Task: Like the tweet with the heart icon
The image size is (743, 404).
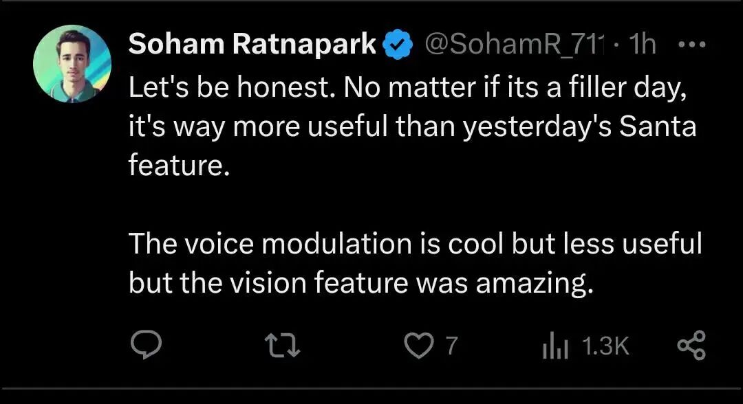Action: click(x=417, y=346)
